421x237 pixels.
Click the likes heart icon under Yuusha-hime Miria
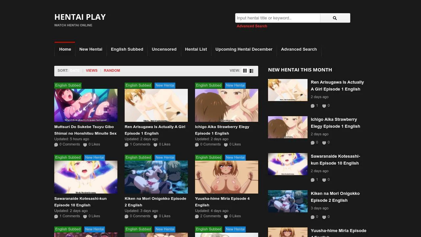226,216
